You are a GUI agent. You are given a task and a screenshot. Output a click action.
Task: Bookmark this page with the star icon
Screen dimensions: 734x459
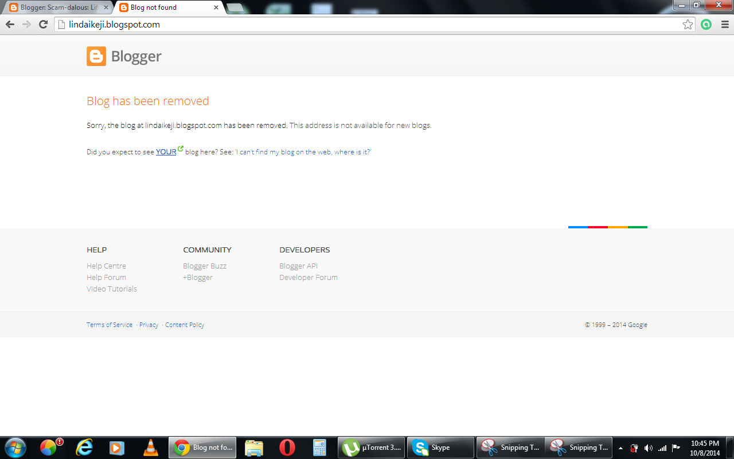coord(688,25)
